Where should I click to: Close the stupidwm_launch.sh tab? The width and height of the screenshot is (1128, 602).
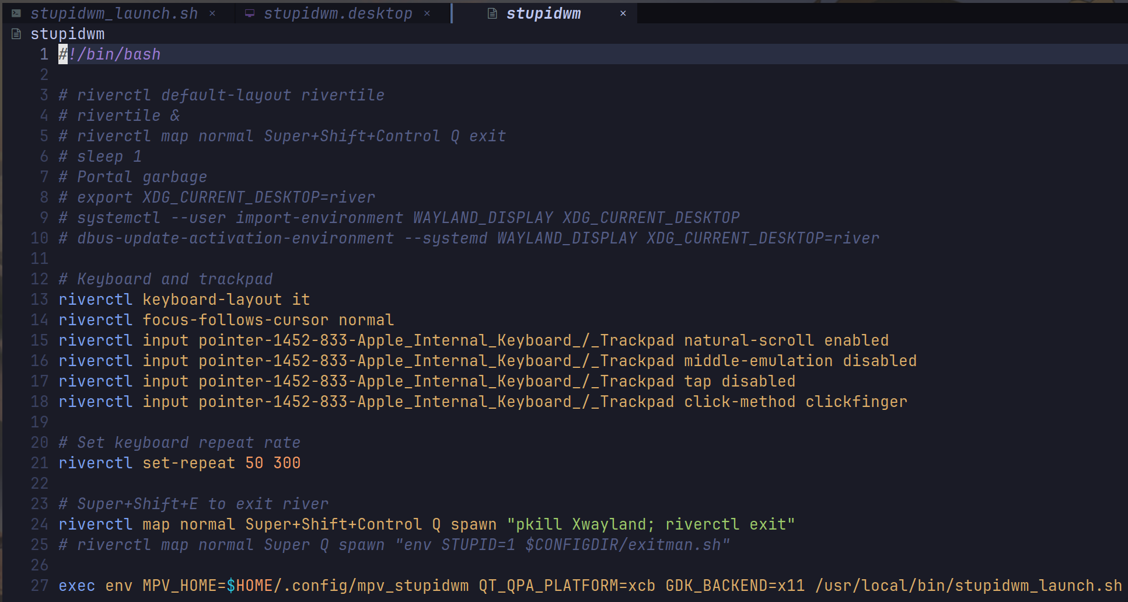click(x=212, y=13)
